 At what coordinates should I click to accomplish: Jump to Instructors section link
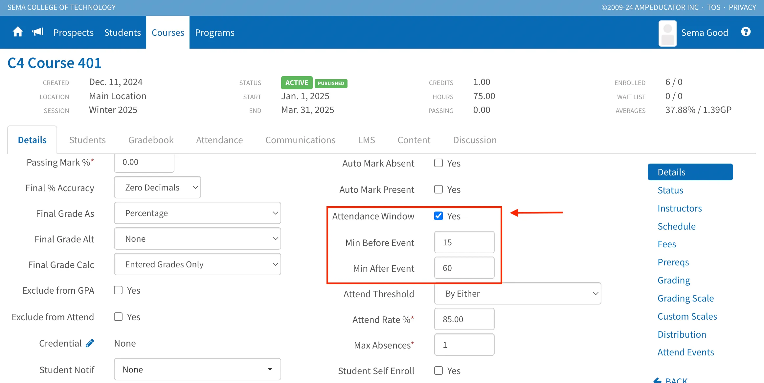(680, 208)
